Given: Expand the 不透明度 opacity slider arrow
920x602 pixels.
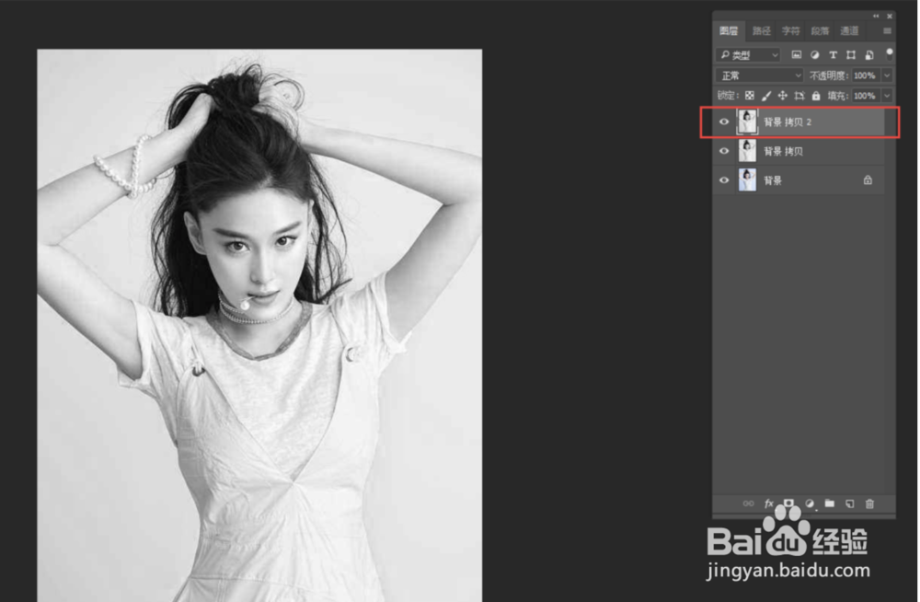Looking at the screenshot, I should 887,75.
